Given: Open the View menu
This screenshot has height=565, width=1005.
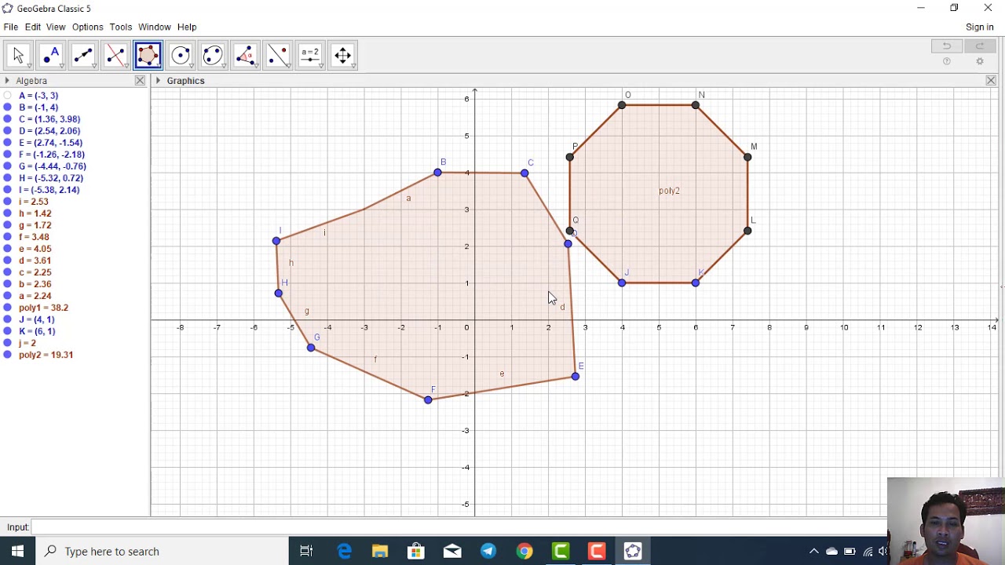Looking at the screenshot, I should point(56,27).
